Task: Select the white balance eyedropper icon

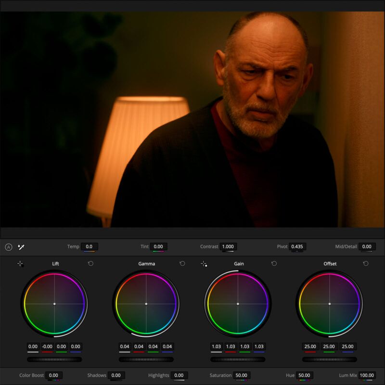Action: tap(21, 247)
